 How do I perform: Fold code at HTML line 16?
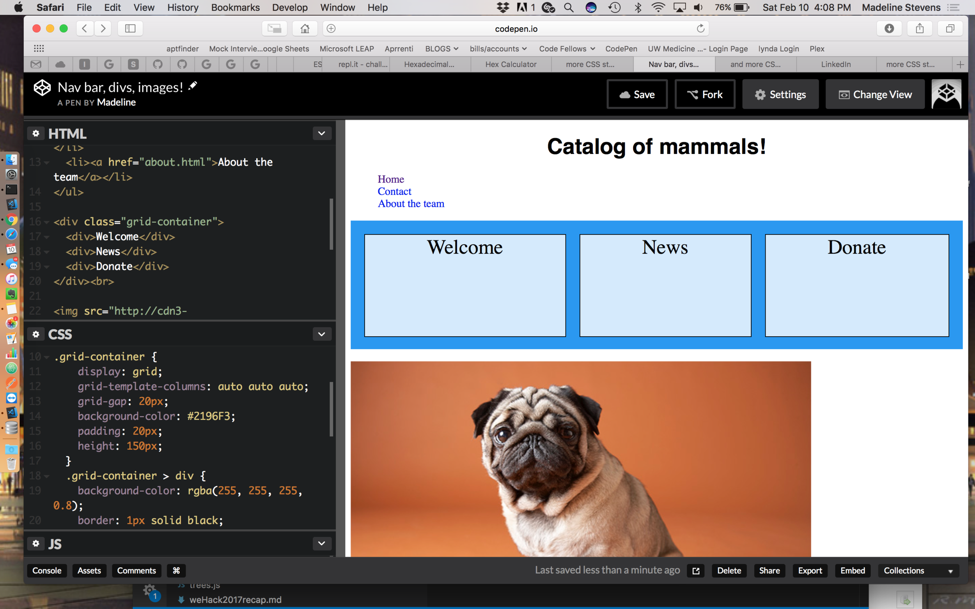click(x=46, y=222)
